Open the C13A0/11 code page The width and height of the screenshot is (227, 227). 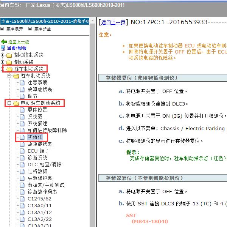click(x=40, y=205)
